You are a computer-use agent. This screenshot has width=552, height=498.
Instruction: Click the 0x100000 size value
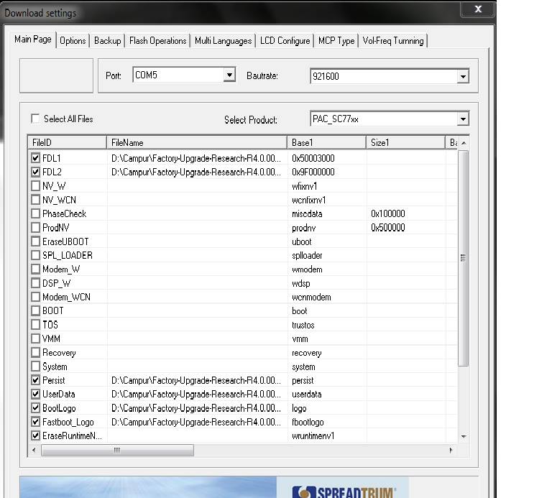(x=387, y=213)
